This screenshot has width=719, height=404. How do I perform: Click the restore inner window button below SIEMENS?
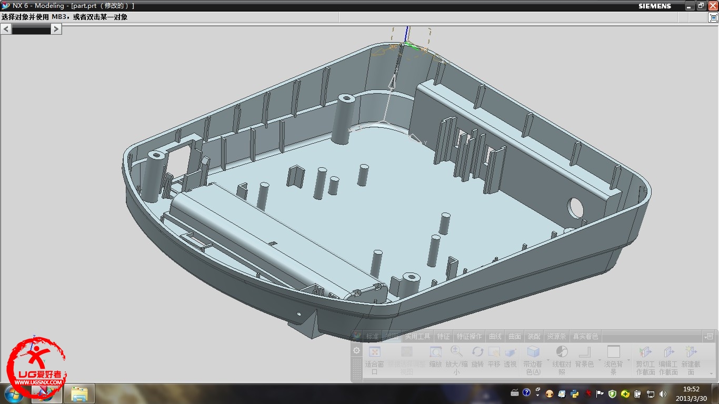click(x=713, y=17)
